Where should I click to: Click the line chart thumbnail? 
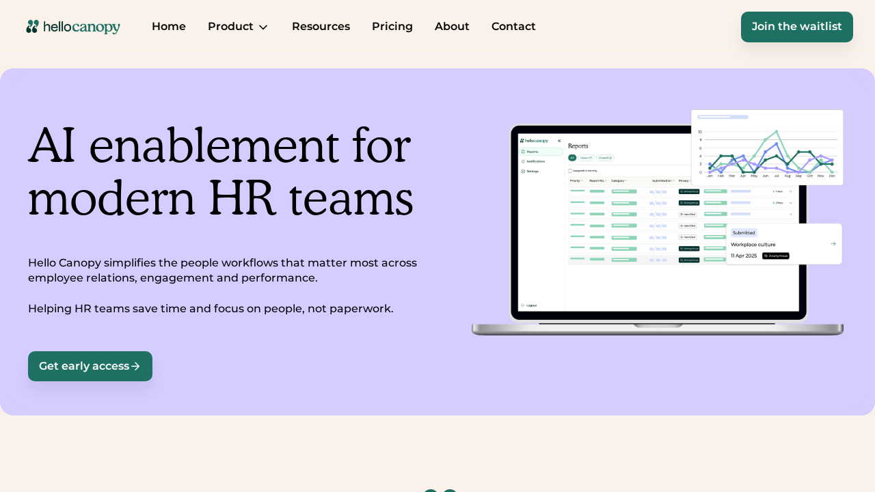(767, 148)
